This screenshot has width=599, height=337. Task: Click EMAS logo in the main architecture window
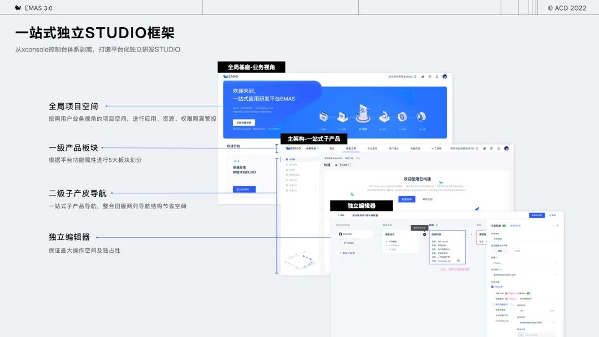pos(293,149)
